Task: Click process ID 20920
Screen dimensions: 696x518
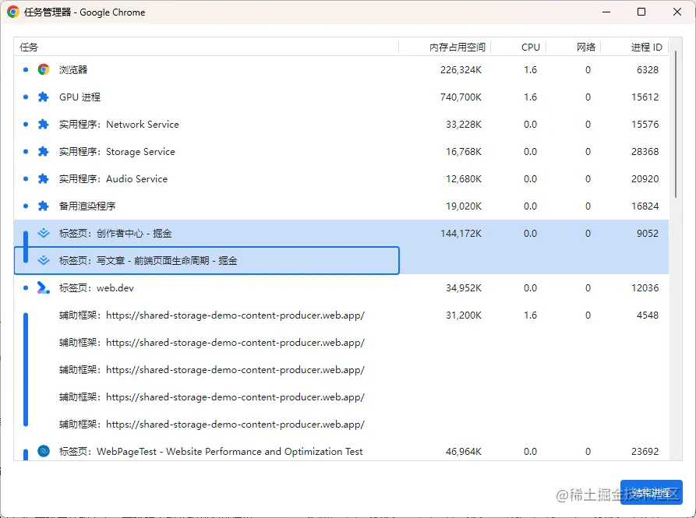Action: click(645, 178)
